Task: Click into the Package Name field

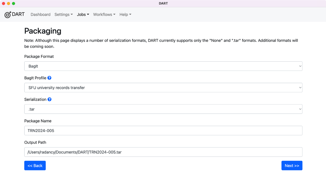Action: point(163,130)
